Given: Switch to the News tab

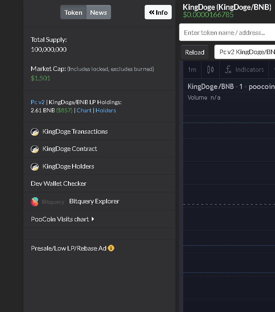Looking at the screenshot, I should [99, 12].
